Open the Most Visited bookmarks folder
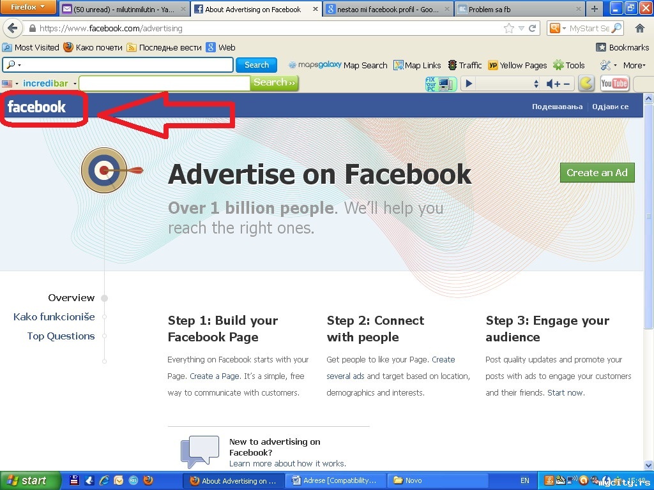This screenshot has width=654, height=490. (x=31, y=47)
